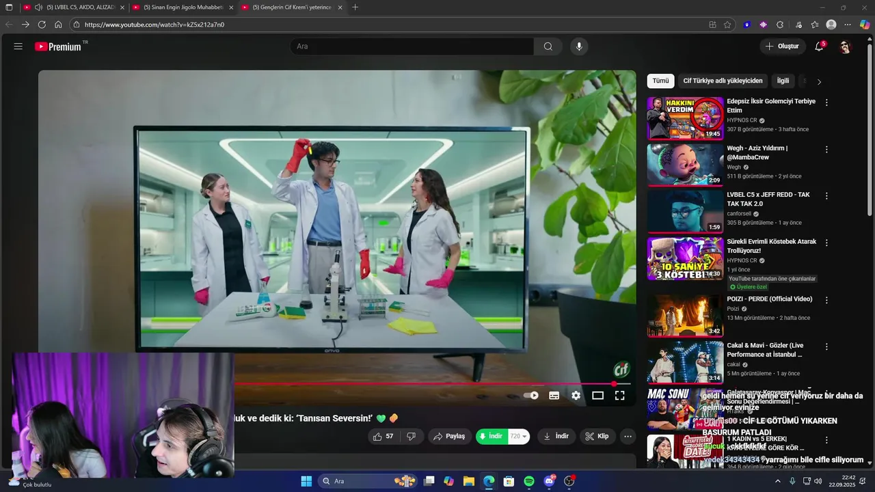Open options for Wegh - Aziz Yıldırım video
This screenshot has height=492, width=875.
[x=826, y=149]
